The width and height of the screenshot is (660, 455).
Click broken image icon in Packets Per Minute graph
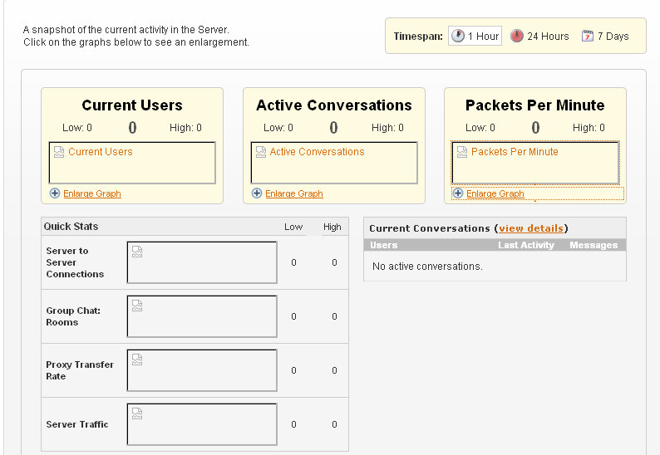pyautogui.click(x=462, y=152)
